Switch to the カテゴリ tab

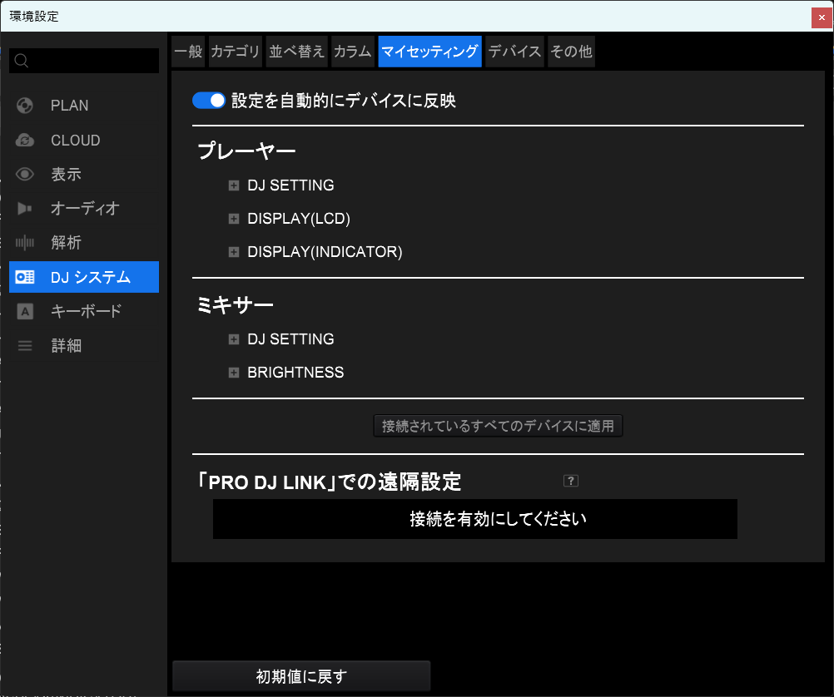point(235,52)
